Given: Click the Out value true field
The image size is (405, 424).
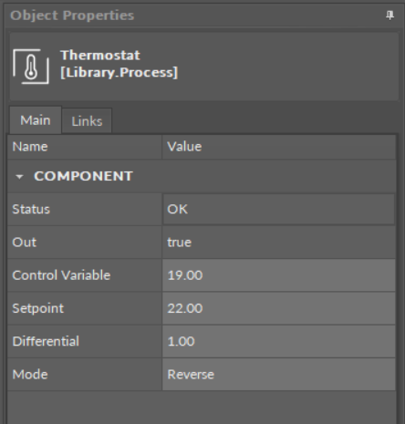Looking at the screenshot, I should pos(279,243).
